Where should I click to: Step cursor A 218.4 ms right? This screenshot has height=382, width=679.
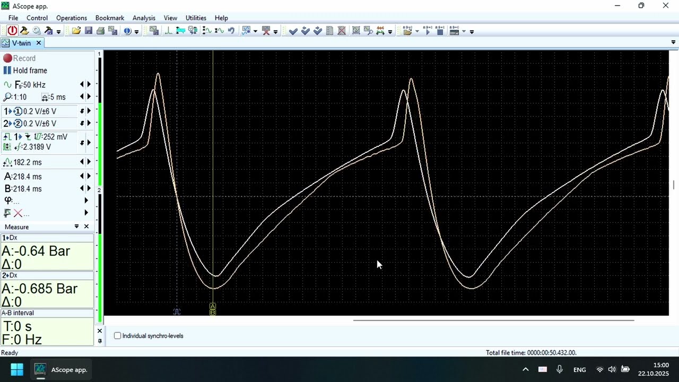pos(89,176)
